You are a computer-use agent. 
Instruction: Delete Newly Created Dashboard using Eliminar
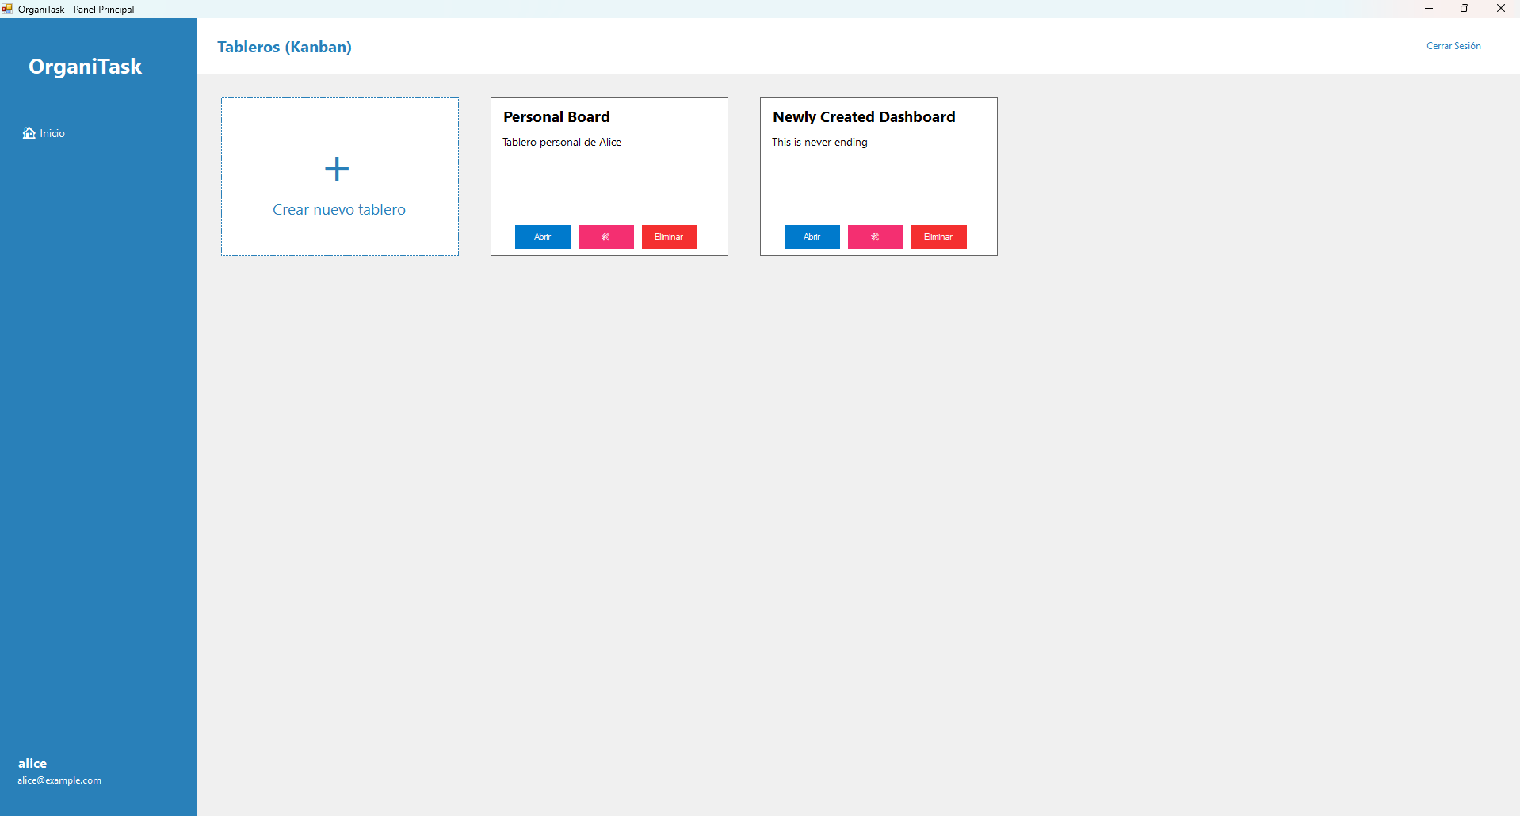click(938, 236)
